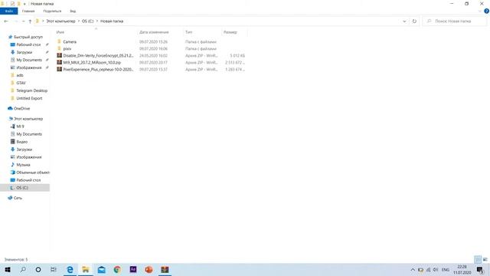This screenshot has height=276, width=490.
Task: Select the MI9_MIUI Miroom zip file
Action: click(x=92, y=63)
